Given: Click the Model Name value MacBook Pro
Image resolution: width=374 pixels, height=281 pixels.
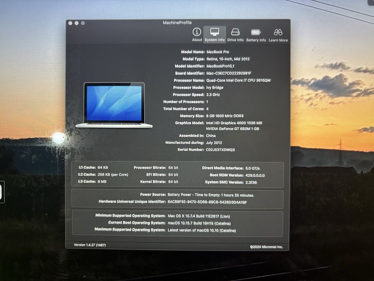Looking at the screenshot, I should [218, 52].
